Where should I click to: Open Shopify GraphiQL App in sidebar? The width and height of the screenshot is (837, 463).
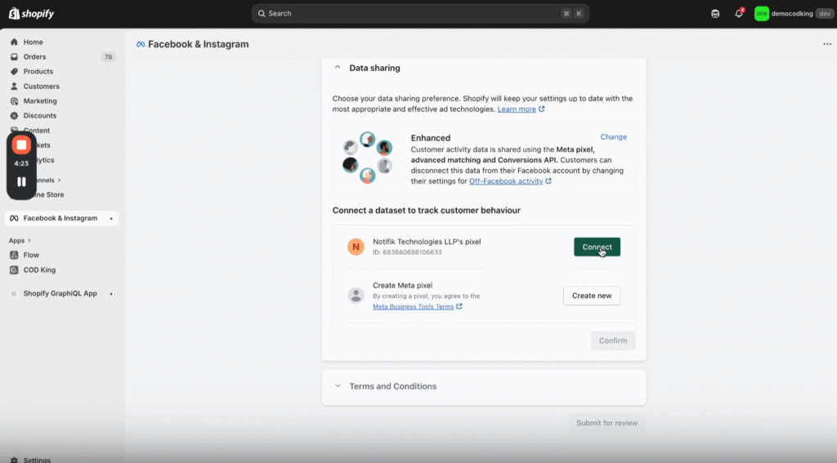click(x=60, y=293)
